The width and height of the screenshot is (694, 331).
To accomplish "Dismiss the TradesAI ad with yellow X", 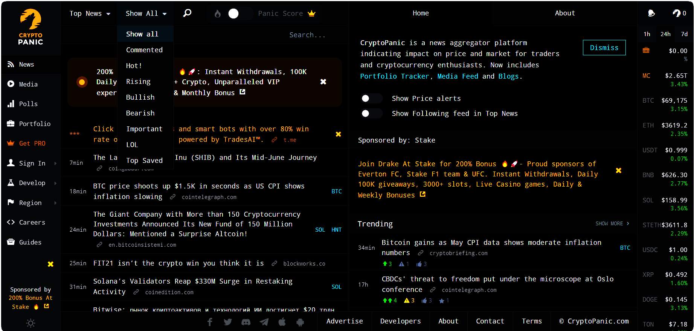I will (x=338, y=134).
